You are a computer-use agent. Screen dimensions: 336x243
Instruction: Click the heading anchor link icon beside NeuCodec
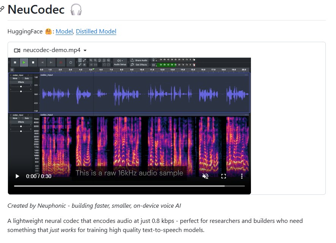click(2, 9)
